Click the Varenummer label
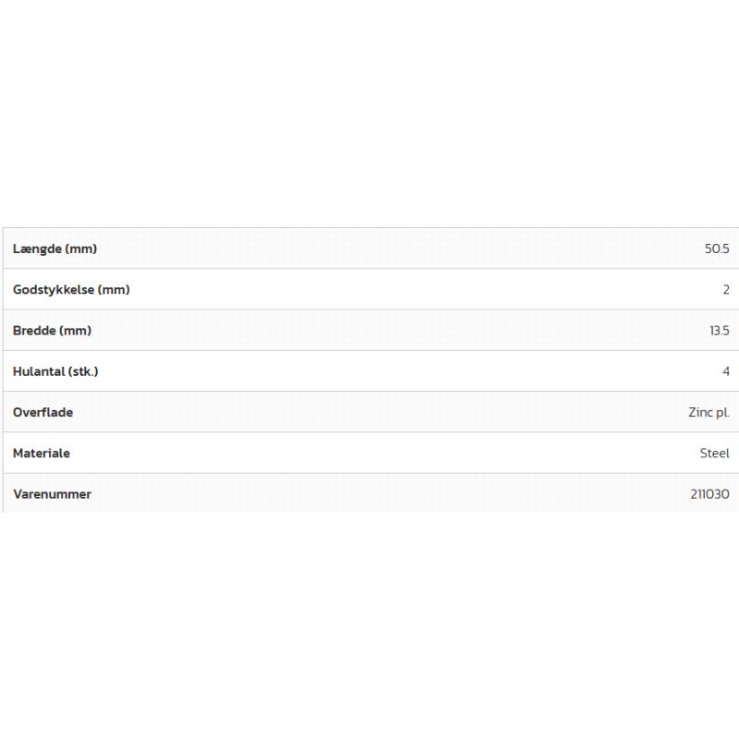The height and width of the screenshot is (739, 739). (x=52, y=494)
